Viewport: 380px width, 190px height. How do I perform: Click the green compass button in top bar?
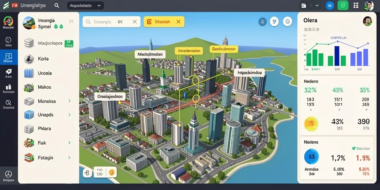(x=343, y=5)
